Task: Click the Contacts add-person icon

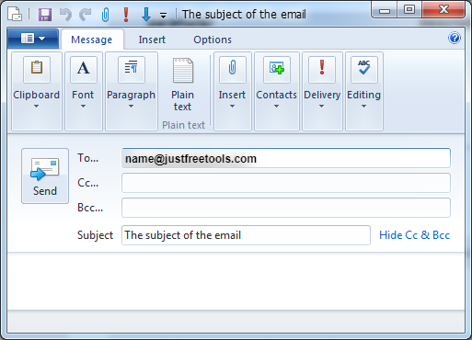Action: pyautogui.click(x=277, y=69)
